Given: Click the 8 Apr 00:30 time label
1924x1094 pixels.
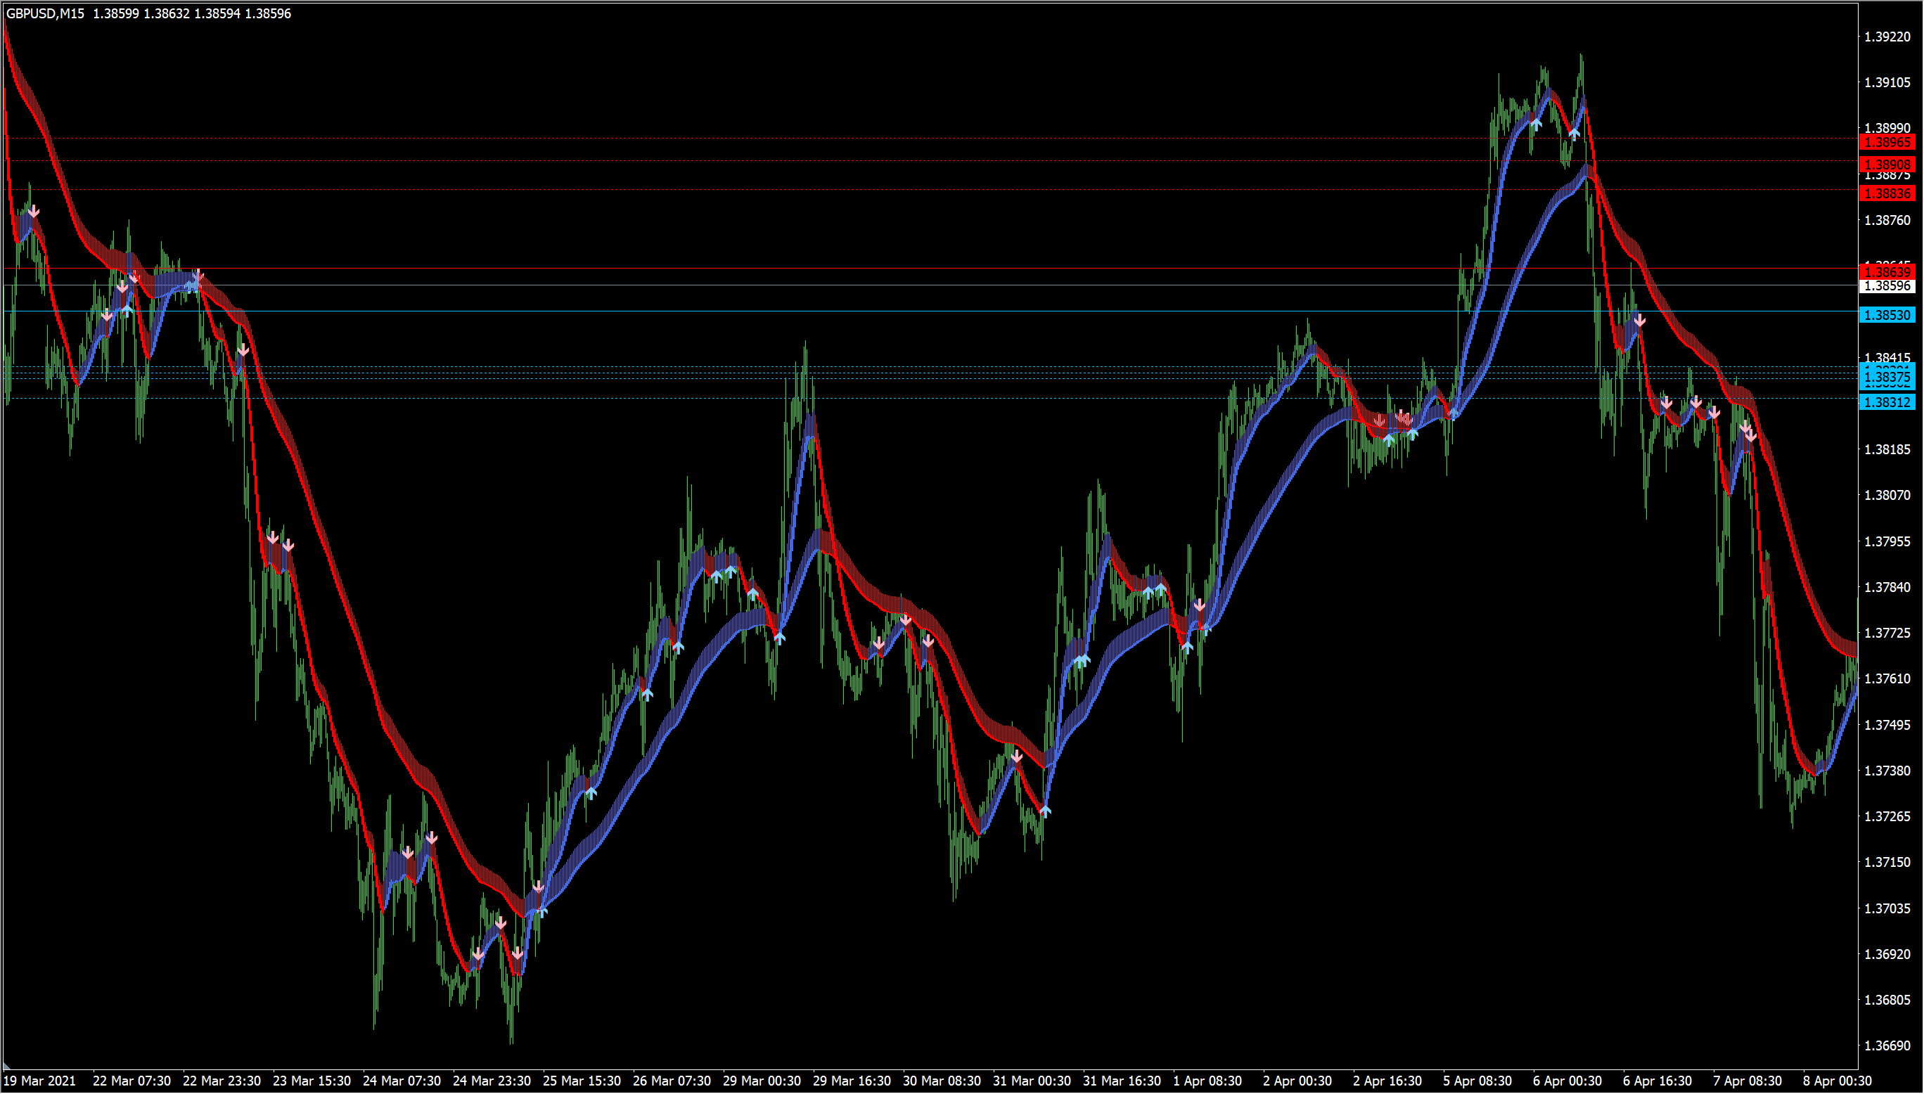Looking at the screenshot, I should click(x=1837, y=1081).
